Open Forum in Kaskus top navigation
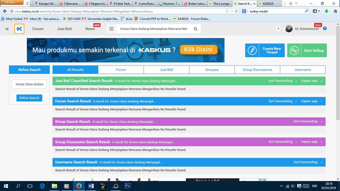The height and width of the screenshot is (191, 340). tap(38, 29)
